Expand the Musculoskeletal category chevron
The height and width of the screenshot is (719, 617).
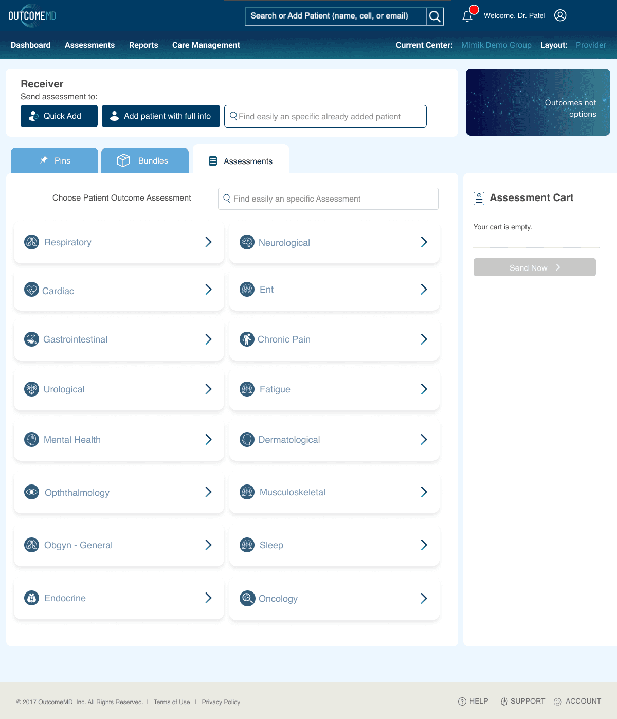coord(424,492)
